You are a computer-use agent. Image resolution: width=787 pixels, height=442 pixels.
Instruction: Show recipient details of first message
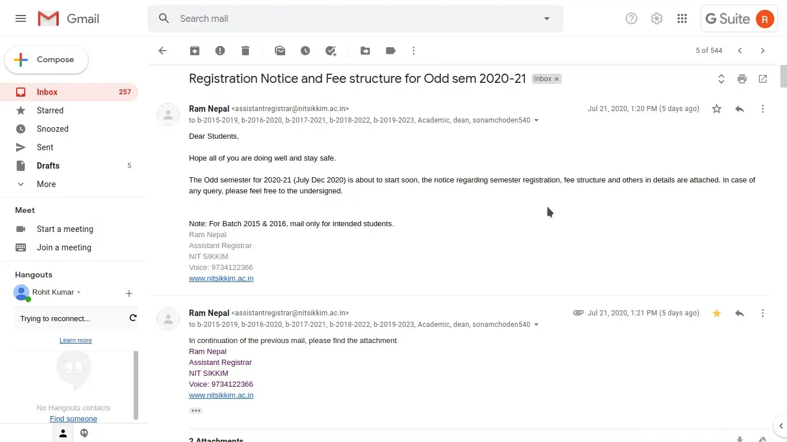click(536, 120)
